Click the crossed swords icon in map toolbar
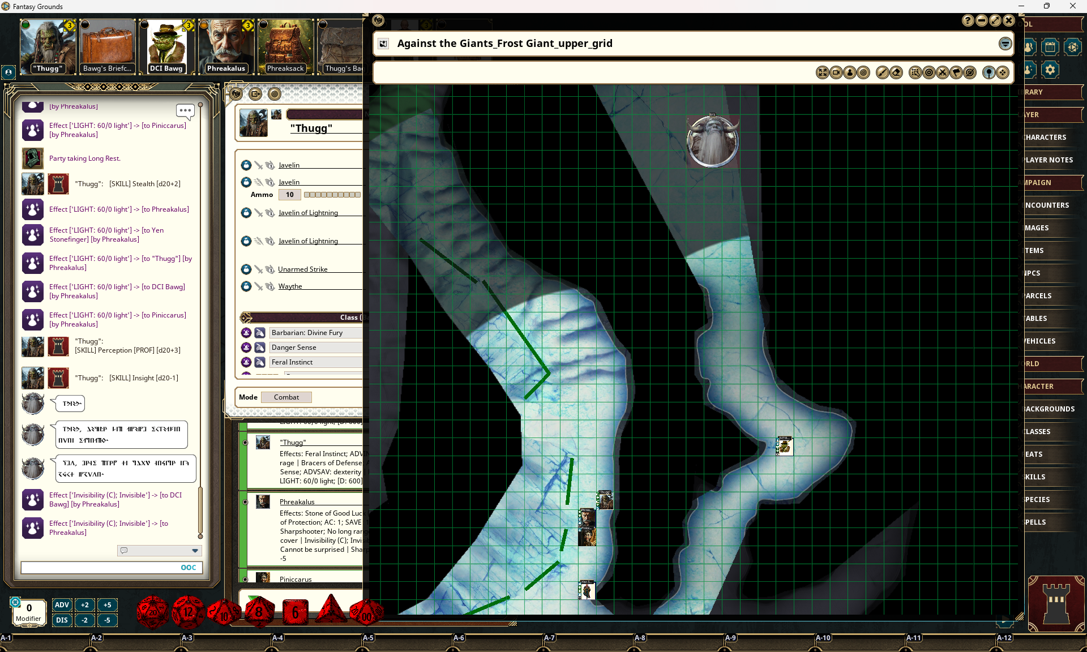Screen dimensions: 1087x652 [x=943, y=72]
